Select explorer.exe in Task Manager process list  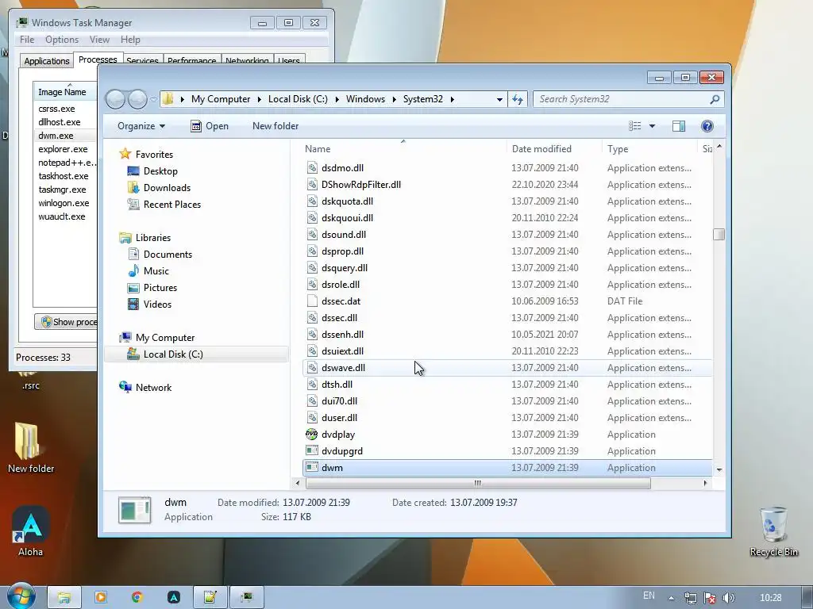63,149
